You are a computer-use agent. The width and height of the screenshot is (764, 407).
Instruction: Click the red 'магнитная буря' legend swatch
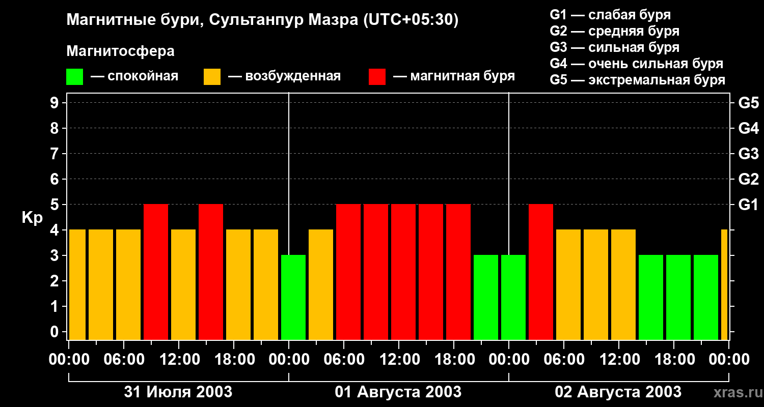pyautogui.click(x=377, y=77)
